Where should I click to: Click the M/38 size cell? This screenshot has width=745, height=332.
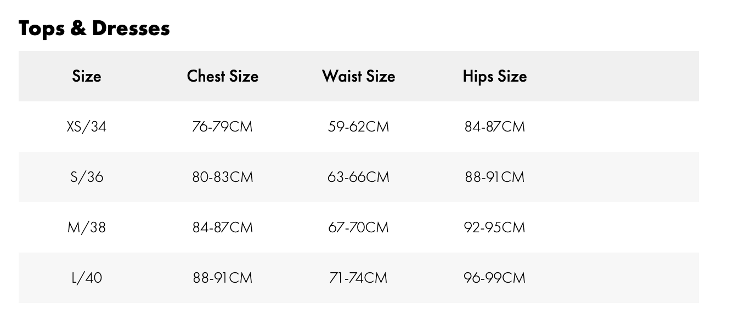click(87, 227)
